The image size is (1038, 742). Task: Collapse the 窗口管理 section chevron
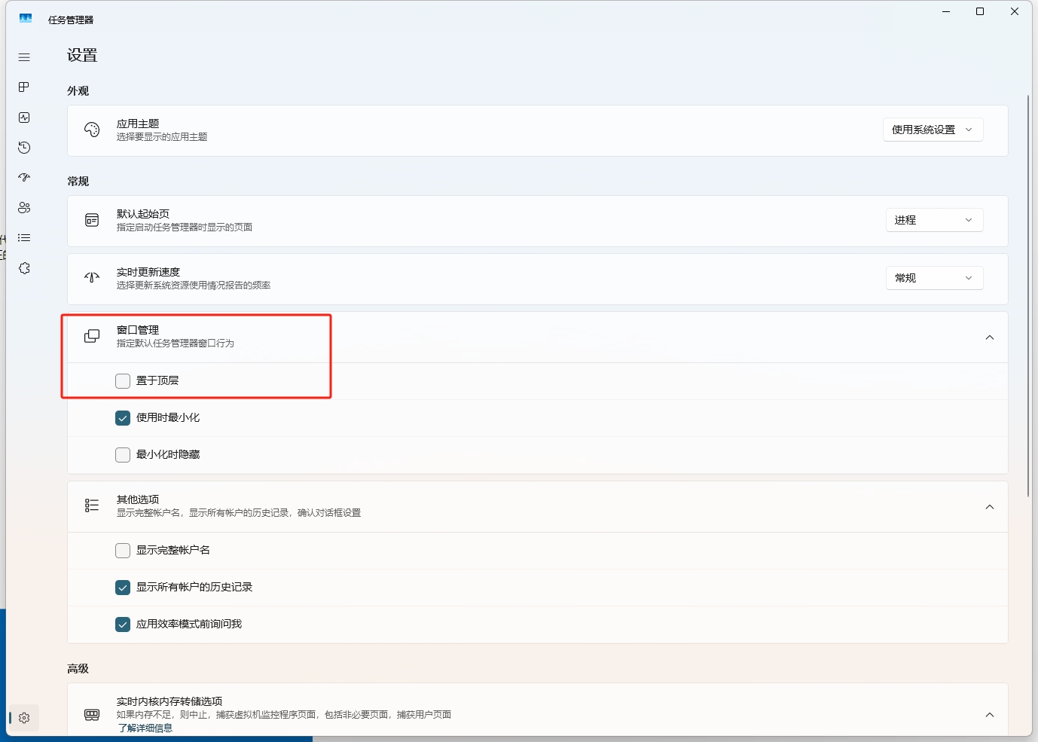tap(990, 337)
